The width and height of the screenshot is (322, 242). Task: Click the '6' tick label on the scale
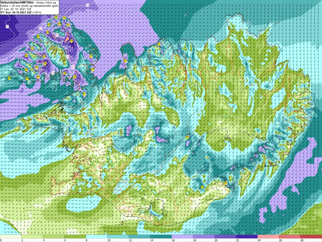[65, 240]
